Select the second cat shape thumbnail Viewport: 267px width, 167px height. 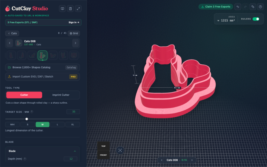22,55
